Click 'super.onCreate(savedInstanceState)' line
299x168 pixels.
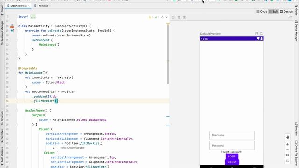61,35
